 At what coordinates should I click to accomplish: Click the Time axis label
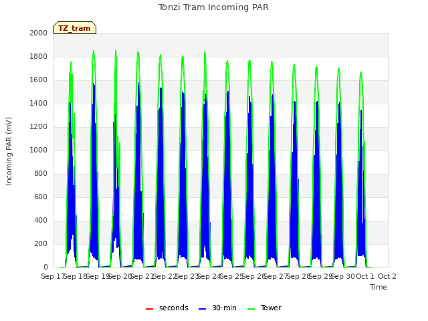[379, 287]
